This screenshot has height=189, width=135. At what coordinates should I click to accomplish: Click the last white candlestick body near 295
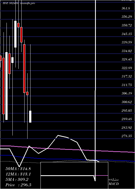(x=30, y=117)
